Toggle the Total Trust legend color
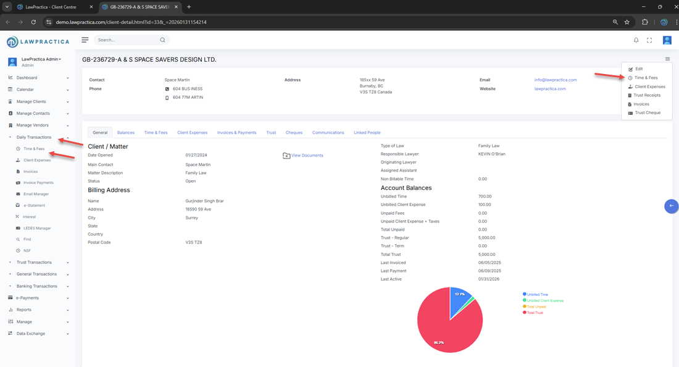This screenshot has width=679, height=367. tap(525, 313)
